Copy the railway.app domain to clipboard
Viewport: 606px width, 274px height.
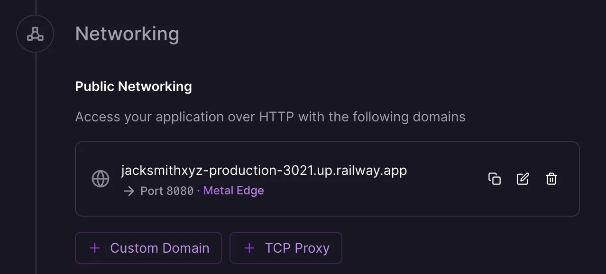[x=494, y=179]
